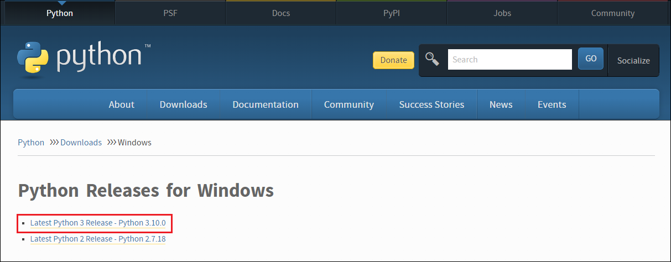Click the Downloads breadcrumb link
Viewport: 671px width, 262px height.
coord(81,143)
